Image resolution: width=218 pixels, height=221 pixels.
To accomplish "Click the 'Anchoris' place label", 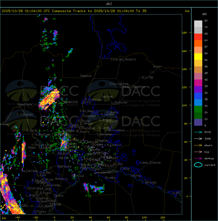I will 61,179.
